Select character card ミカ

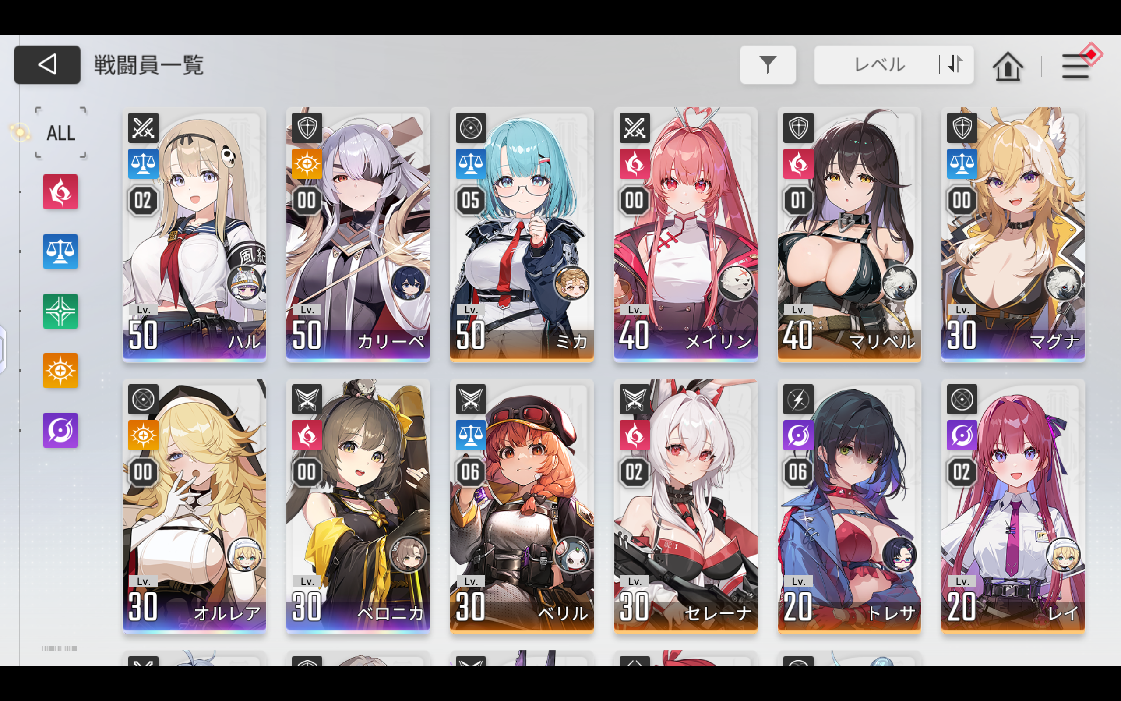point(522,234)
